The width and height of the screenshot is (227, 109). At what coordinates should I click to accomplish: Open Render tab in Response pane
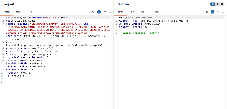(x=155, y=12)
